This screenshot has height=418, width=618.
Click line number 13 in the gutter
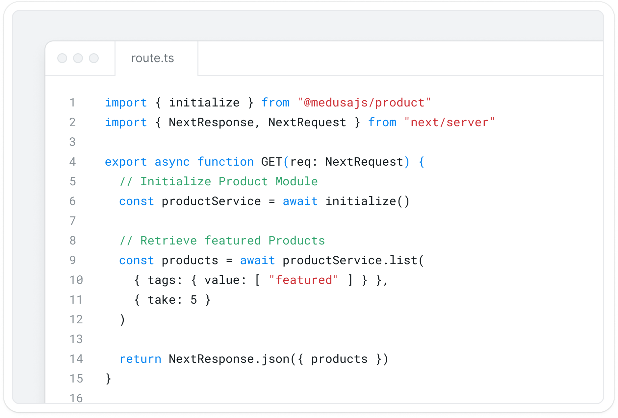tap(76, 339)
